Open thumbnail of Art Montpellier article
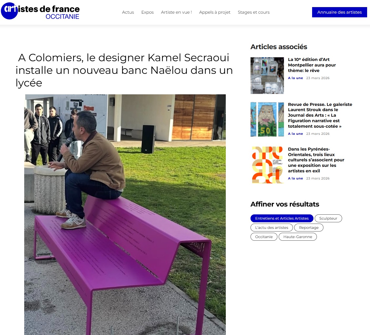Viewport: 370px width, 335px height. pyautogui.click(x=267, y=75)
